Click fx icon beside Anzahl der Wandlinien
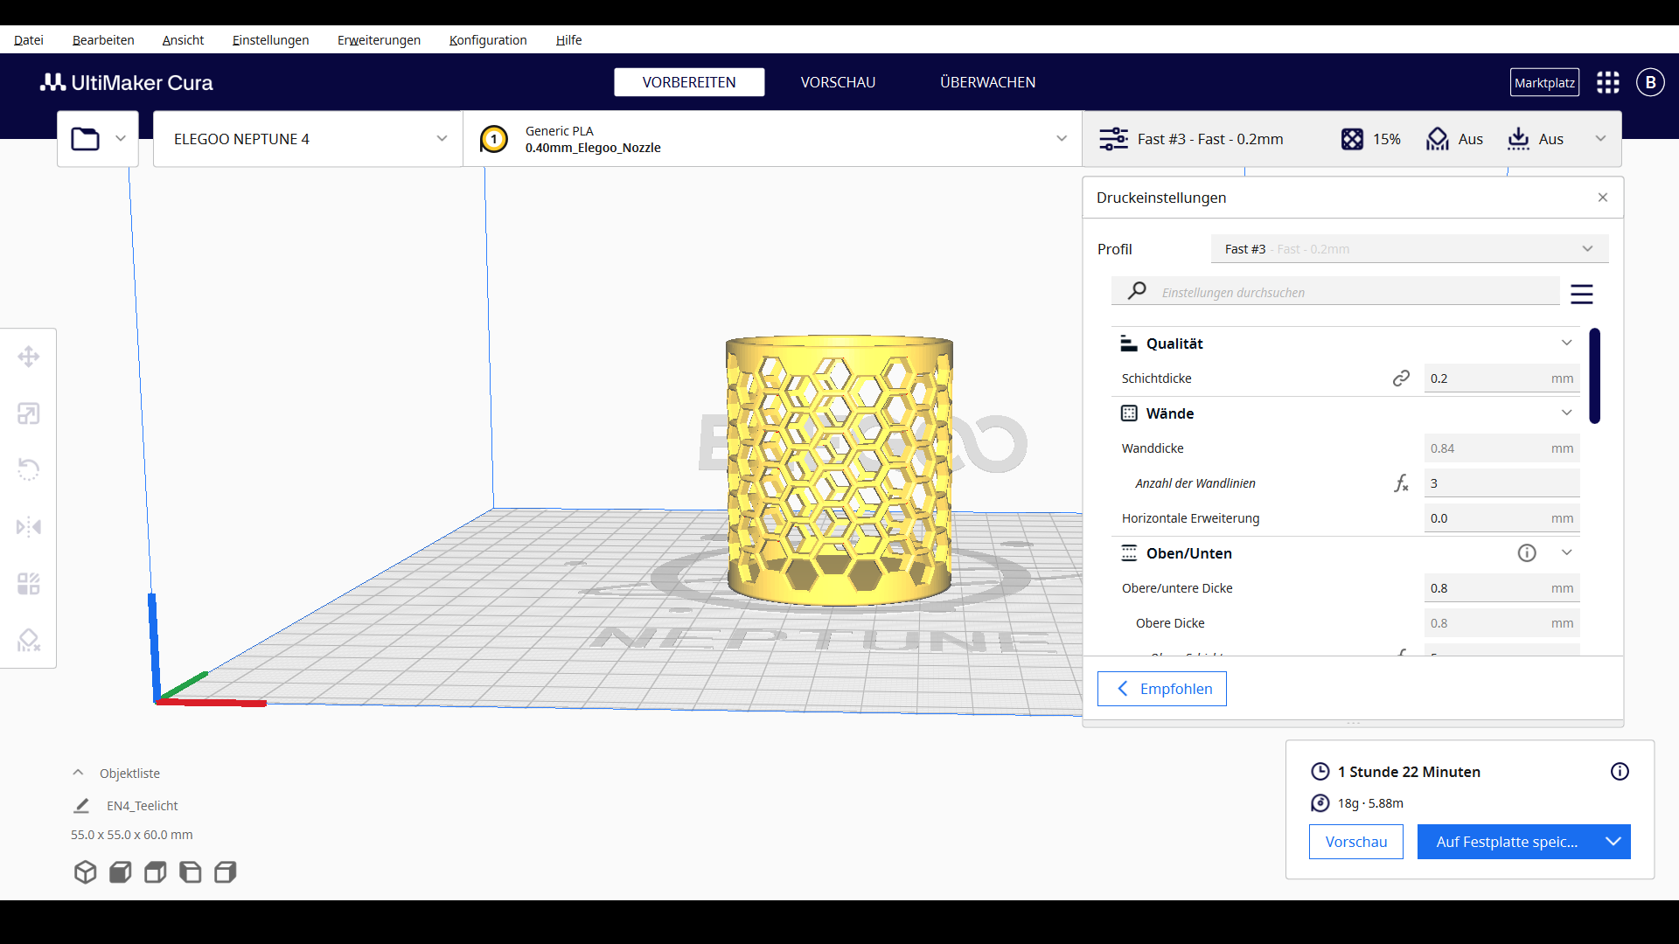Screen dimensions: 1679x944 click(1401, 483)
